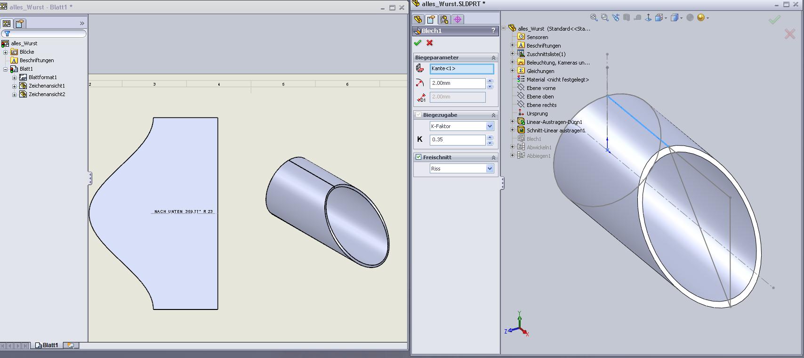Accept the feature via the corner green checkmark

(774, 19)
